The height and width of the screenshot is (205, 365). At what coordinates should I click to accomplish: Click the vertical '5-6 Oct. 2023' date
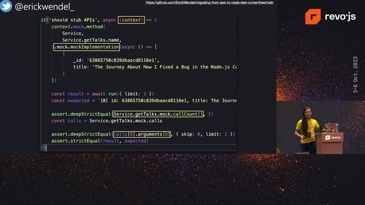click(355, 75)
